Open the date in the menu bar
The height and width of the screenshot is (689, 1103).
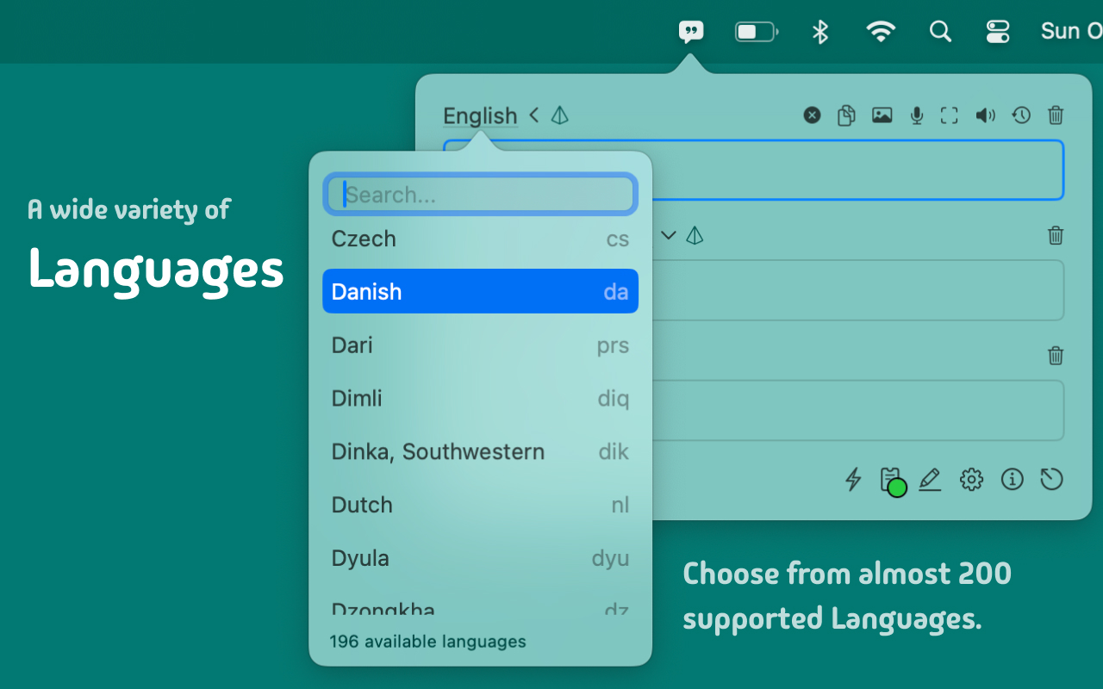click(x=1071, y=32)
